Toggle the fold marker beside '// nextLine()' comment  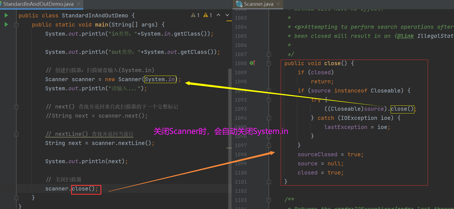tap(16, 134)
